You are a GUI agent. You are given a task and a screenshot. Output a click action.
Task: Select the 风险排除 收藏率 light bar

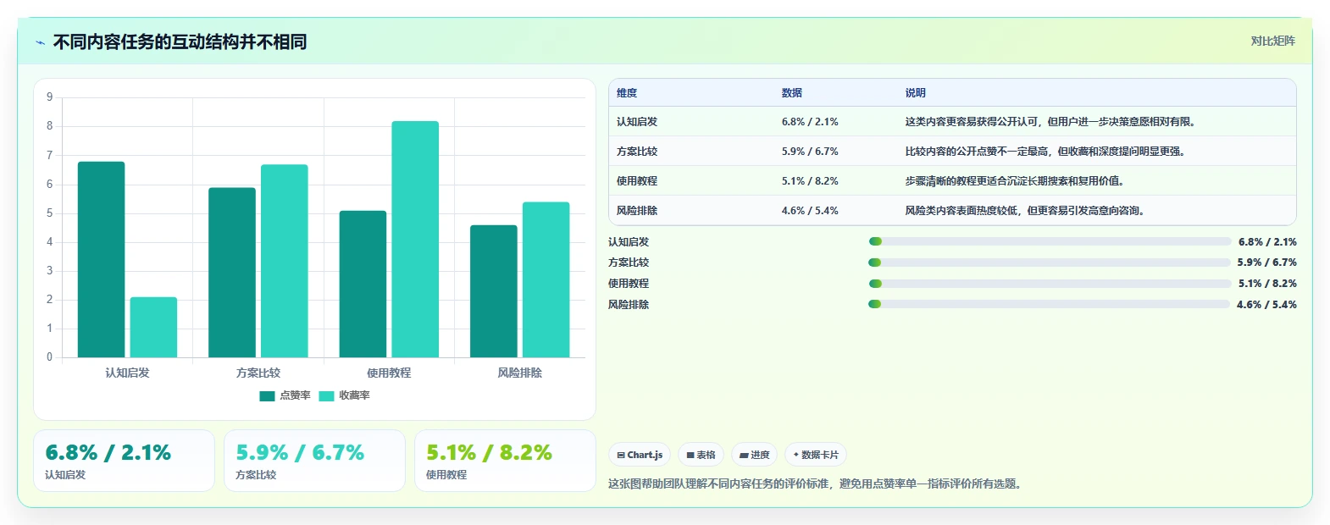click(546, 279)
